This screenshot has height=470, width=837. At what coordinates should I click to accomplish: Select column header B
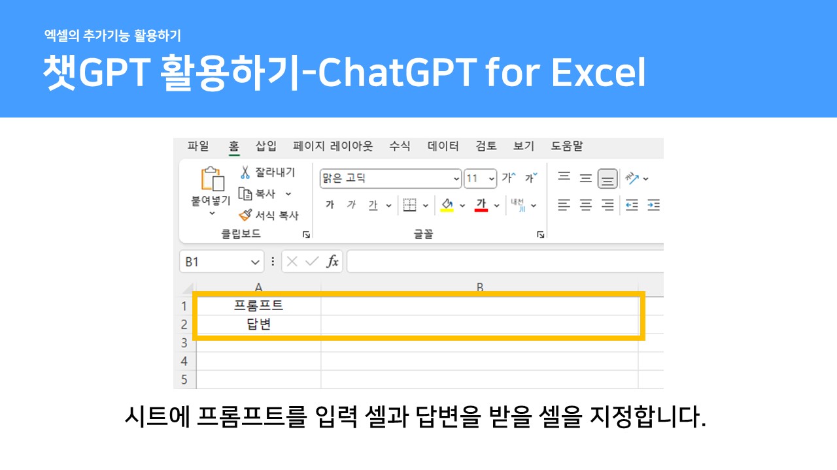pos(479,288)
